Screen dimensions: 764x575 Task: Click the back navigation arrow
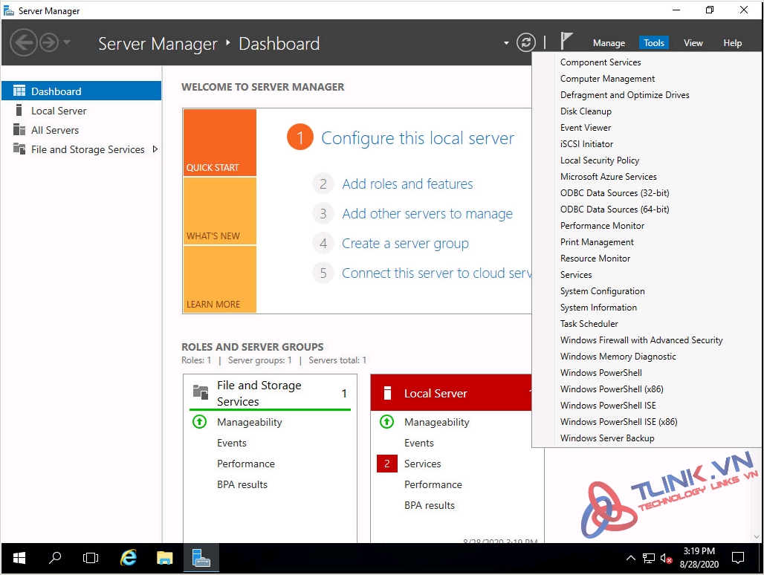tap(23, 42)
